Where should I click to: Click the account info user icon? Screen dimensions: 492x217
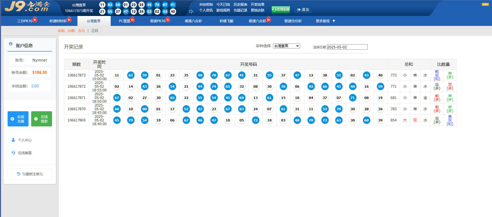[x=11, y=44]
